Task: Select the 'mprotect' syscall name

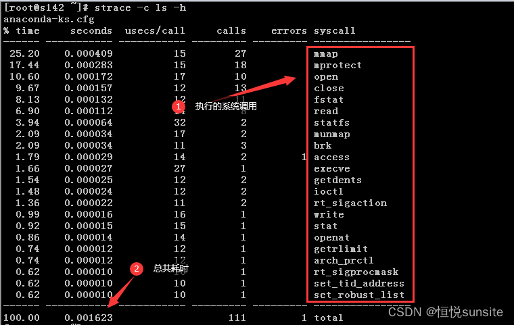Action: (337, 66)
